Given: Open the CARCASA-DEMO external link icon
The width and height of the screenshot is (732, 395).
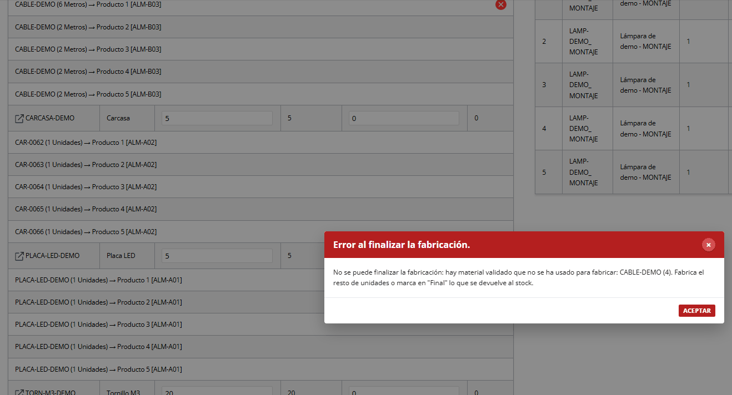Looking at the screenshot, I should 19,118.
